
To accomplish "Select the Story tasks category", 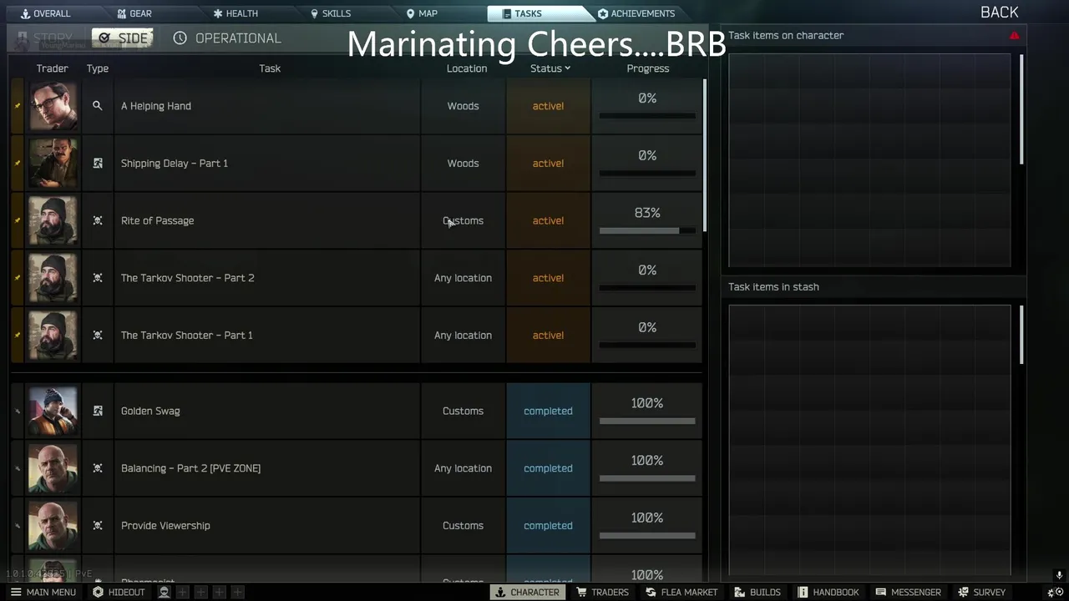I will (44, 38).
